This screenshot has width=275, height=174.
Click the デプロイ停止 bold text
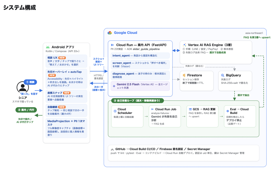(234, 120)
